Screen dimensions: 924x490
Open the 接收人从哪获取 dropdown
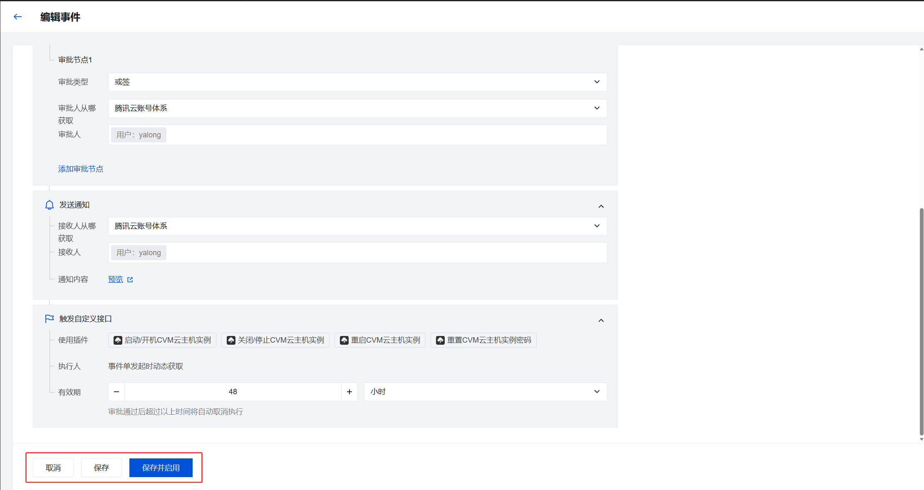pyautogui.click(x=357, y=226)
